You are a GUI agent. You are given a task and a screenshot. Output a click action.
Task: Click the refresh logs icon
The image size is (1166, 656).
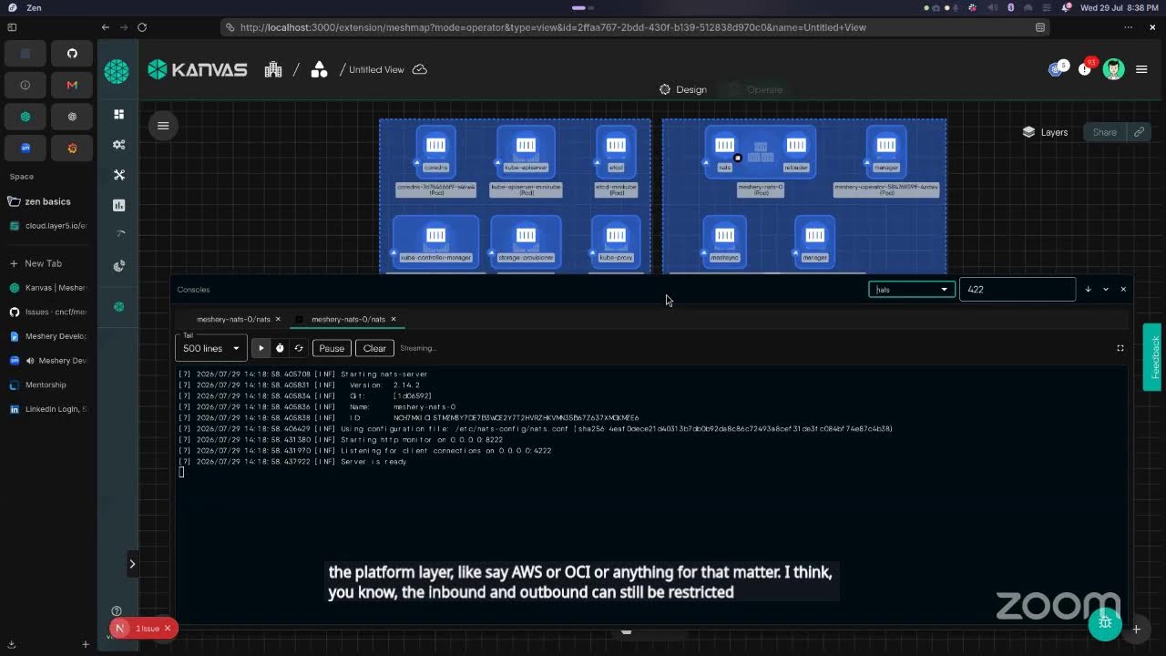pos(299,348)
